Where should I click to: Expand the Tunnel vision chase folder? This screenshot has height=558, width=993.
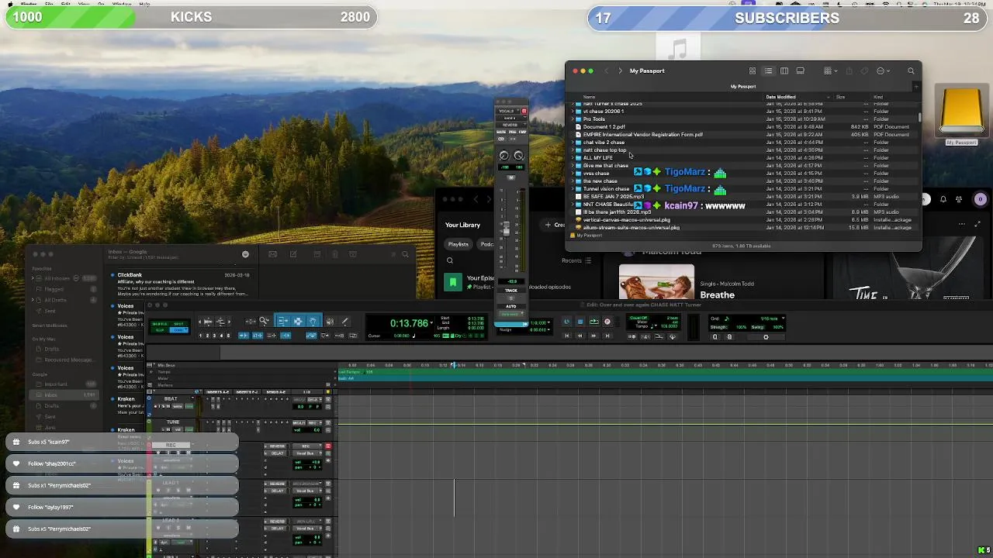573,189
